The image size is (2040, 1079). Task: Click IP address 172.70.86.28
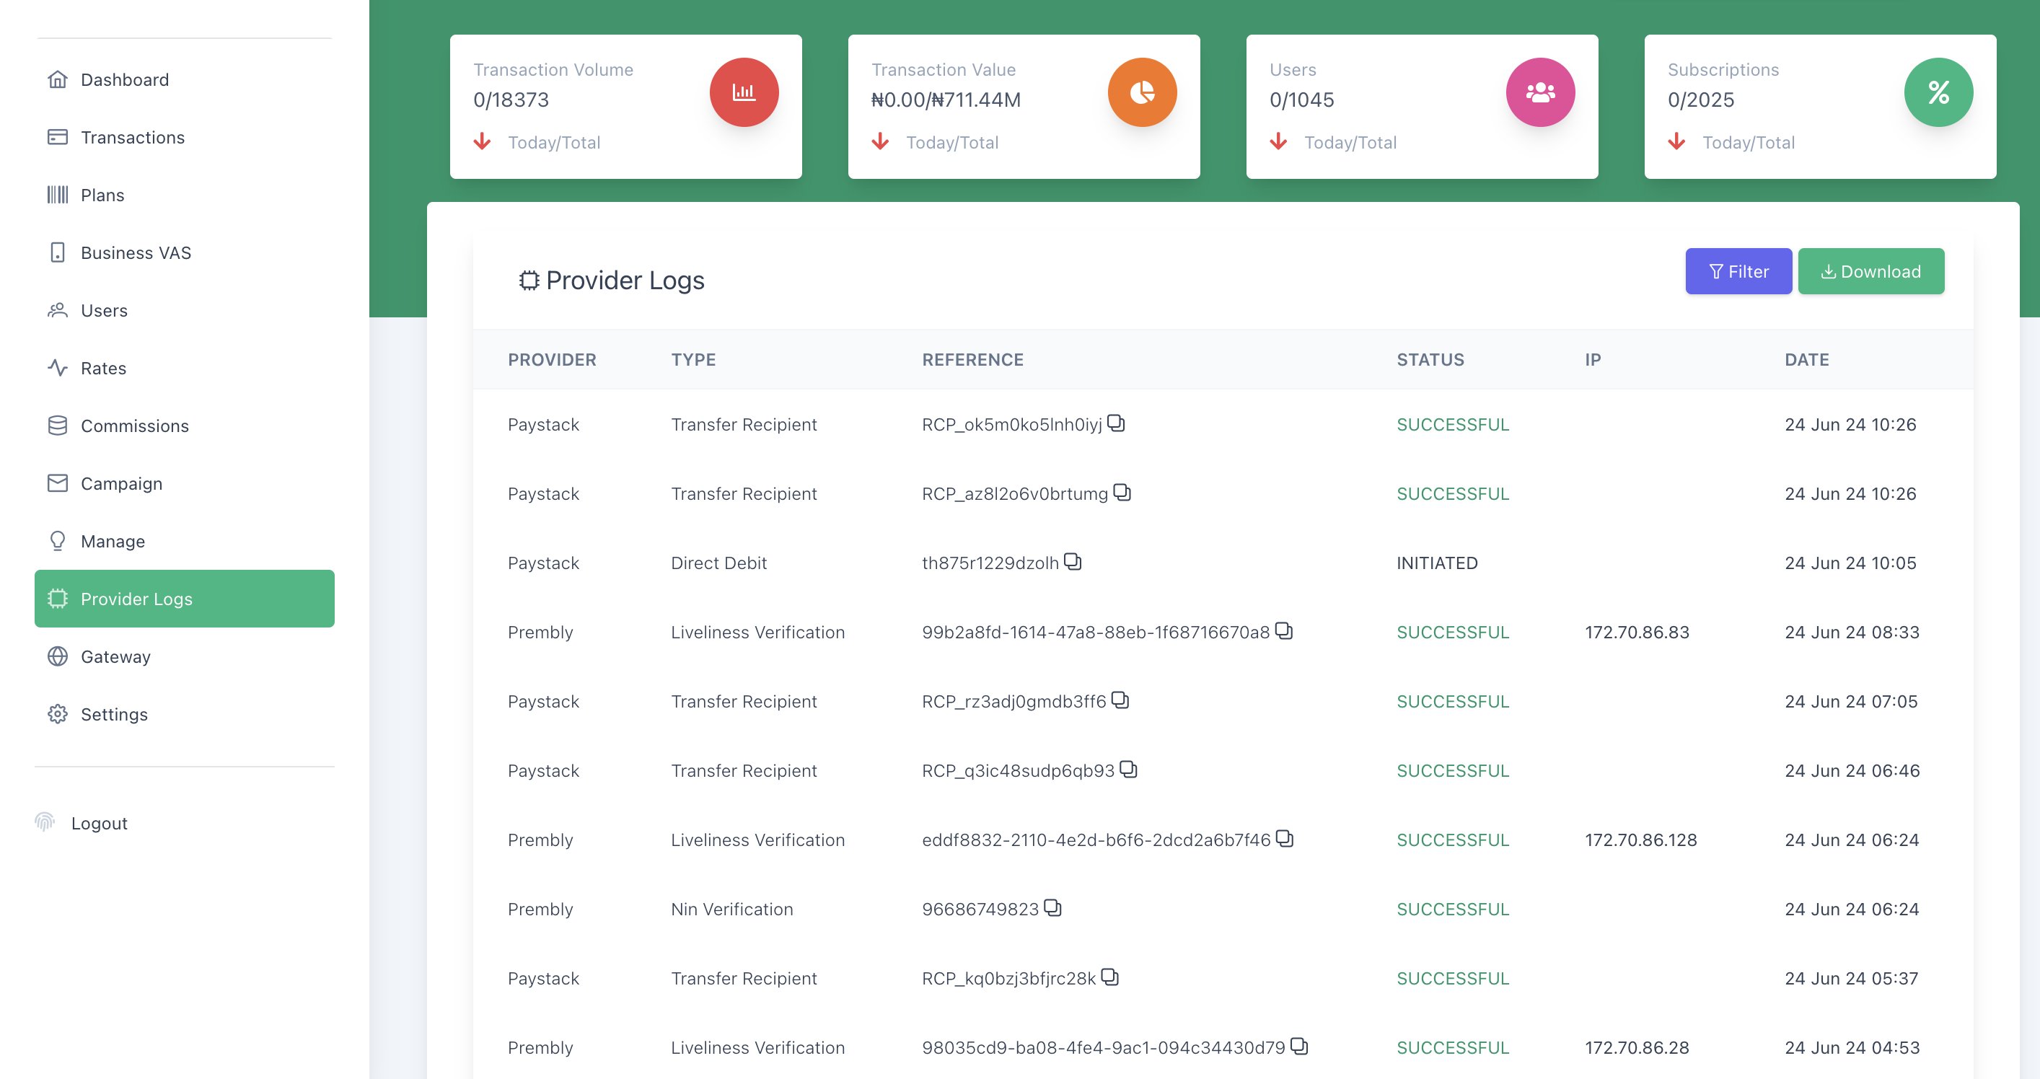(x=1637, y=1047)
